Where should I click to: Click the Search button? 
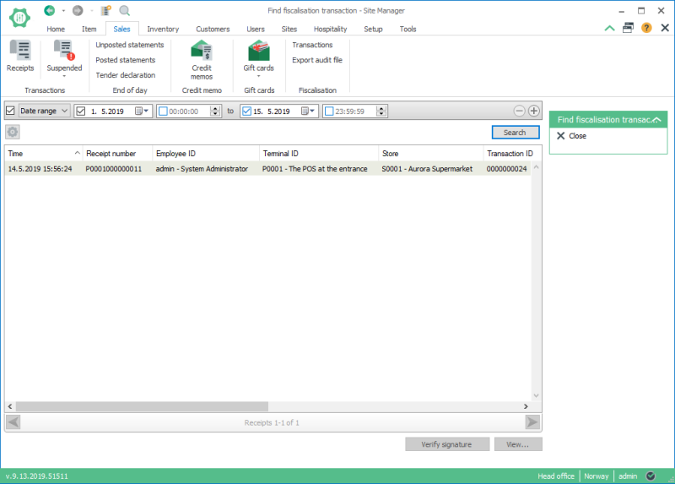tap(515, 133)
